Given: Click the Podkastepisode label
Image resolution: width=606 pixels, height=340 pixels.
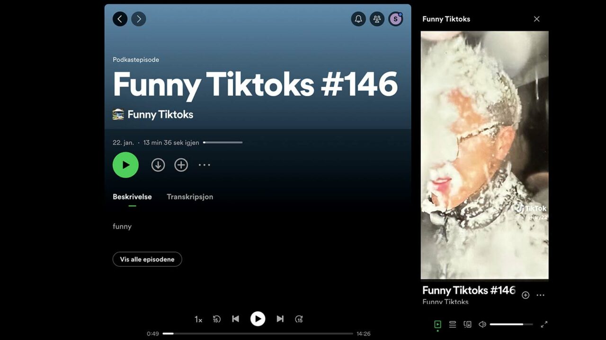Looking at the screenshot, I should coord(136,60).
